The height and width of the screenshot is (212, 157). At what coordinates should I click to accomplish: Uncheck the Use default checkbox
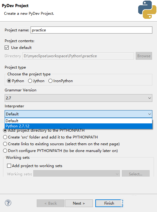coord(7,48)
